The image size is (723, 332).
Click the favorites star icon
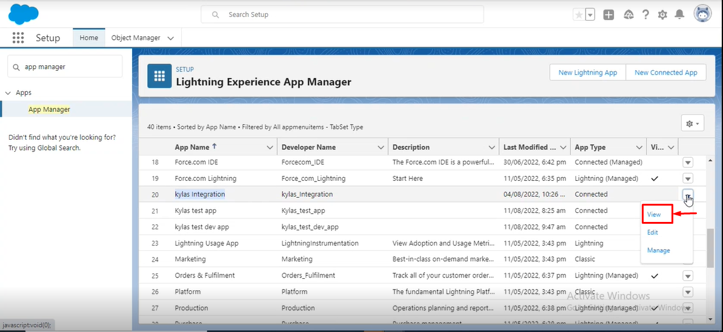click(x=579, y=15)
